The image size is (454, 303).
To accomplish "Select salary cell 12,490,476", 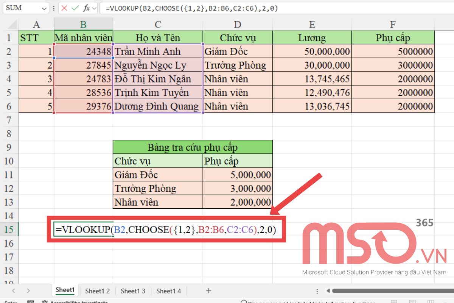I will point(312,92).
